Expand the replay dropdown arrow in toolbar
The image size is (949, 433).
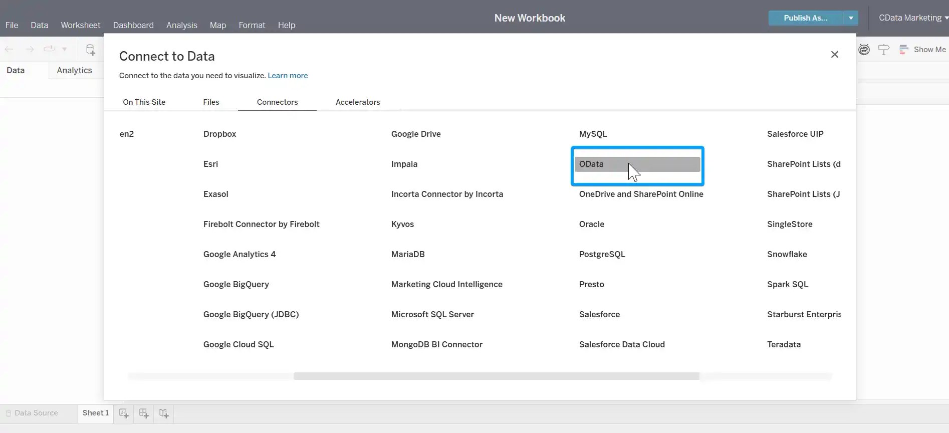click(64, 49)
